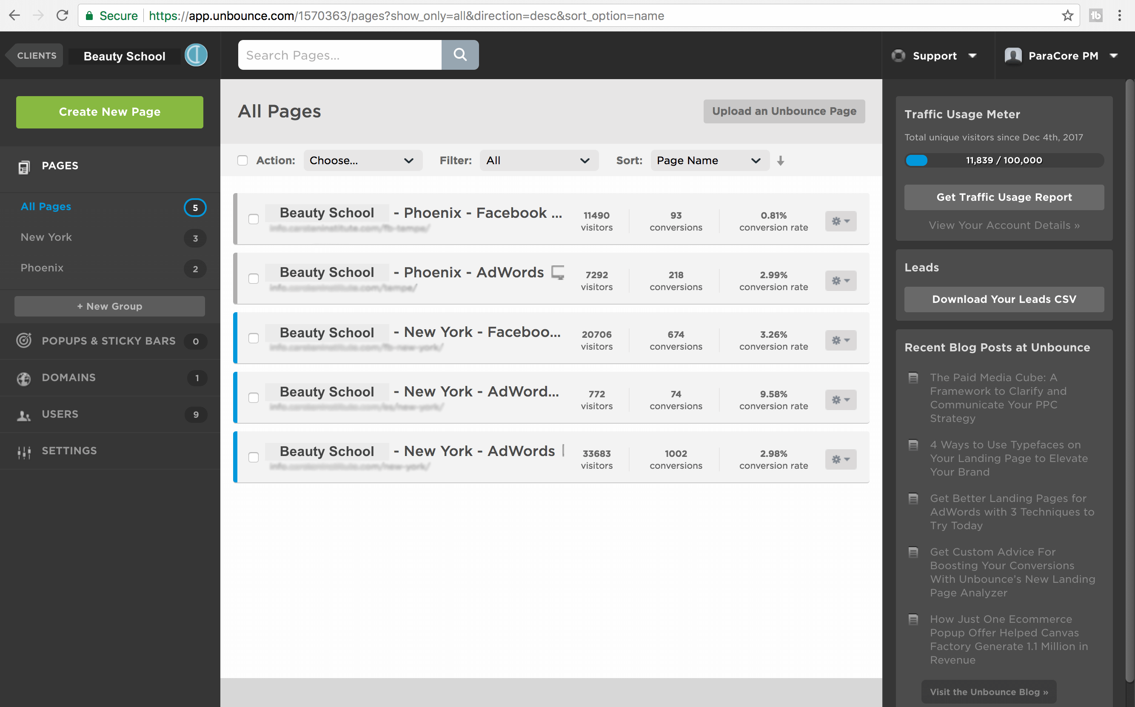The image size is (1135, 707).
Task: Bookmark this page with the star icon
Action: (1067, 15)
